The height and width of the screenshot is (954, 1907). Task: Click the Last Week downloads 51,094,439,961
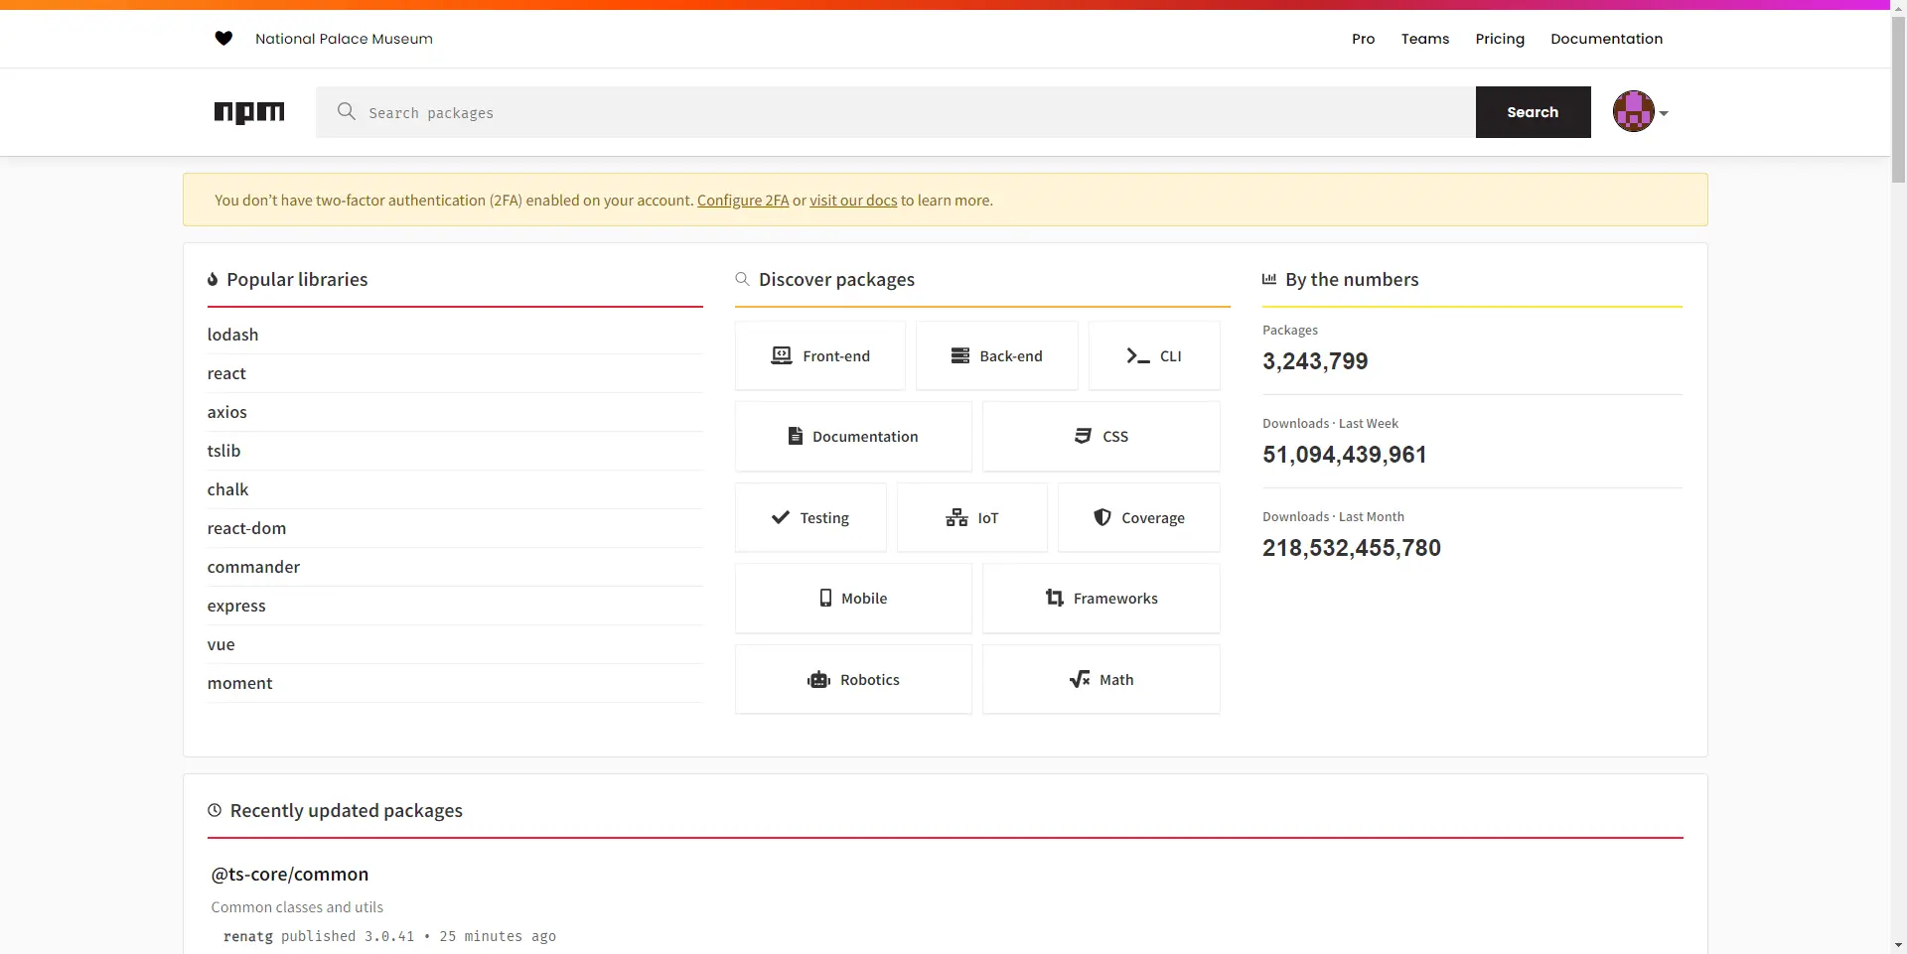click(1345, 455)
